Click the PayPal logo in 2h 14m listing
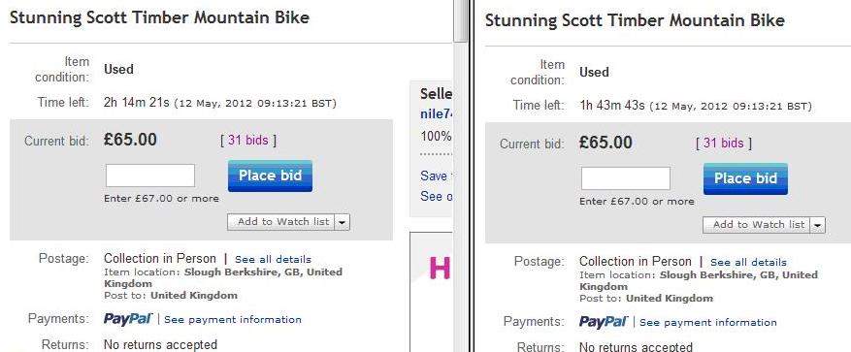The height and width of the screenshot is (352, 851). 128,319
